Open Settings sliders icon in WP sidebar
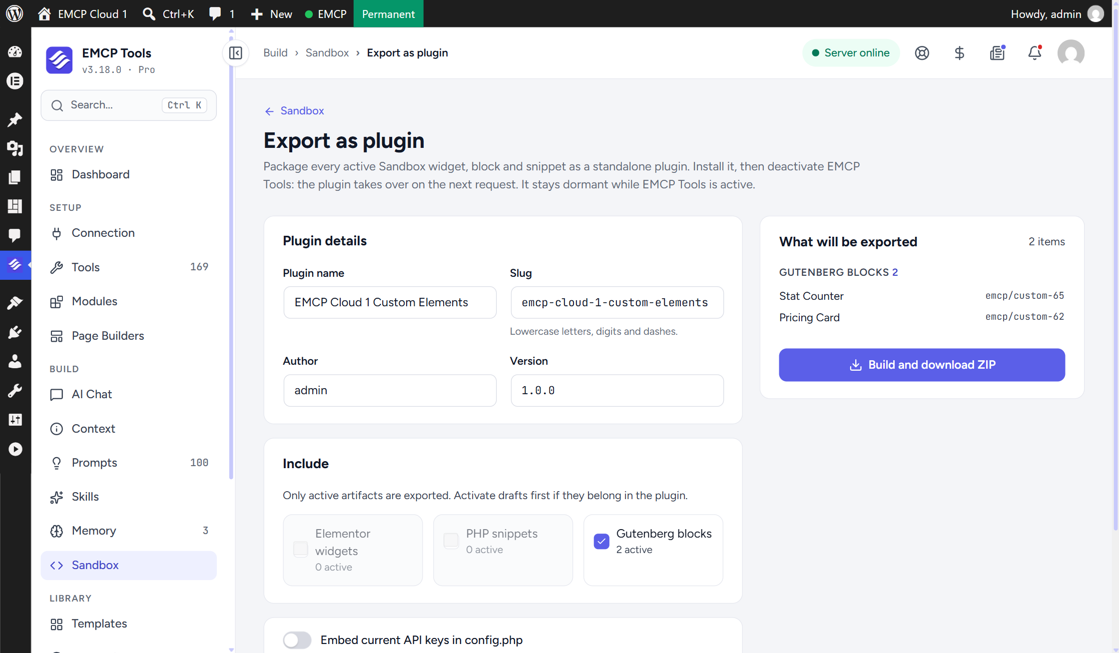Viewport: 1119px width, 653px height. pyautogui.click(x=15, y=420)
